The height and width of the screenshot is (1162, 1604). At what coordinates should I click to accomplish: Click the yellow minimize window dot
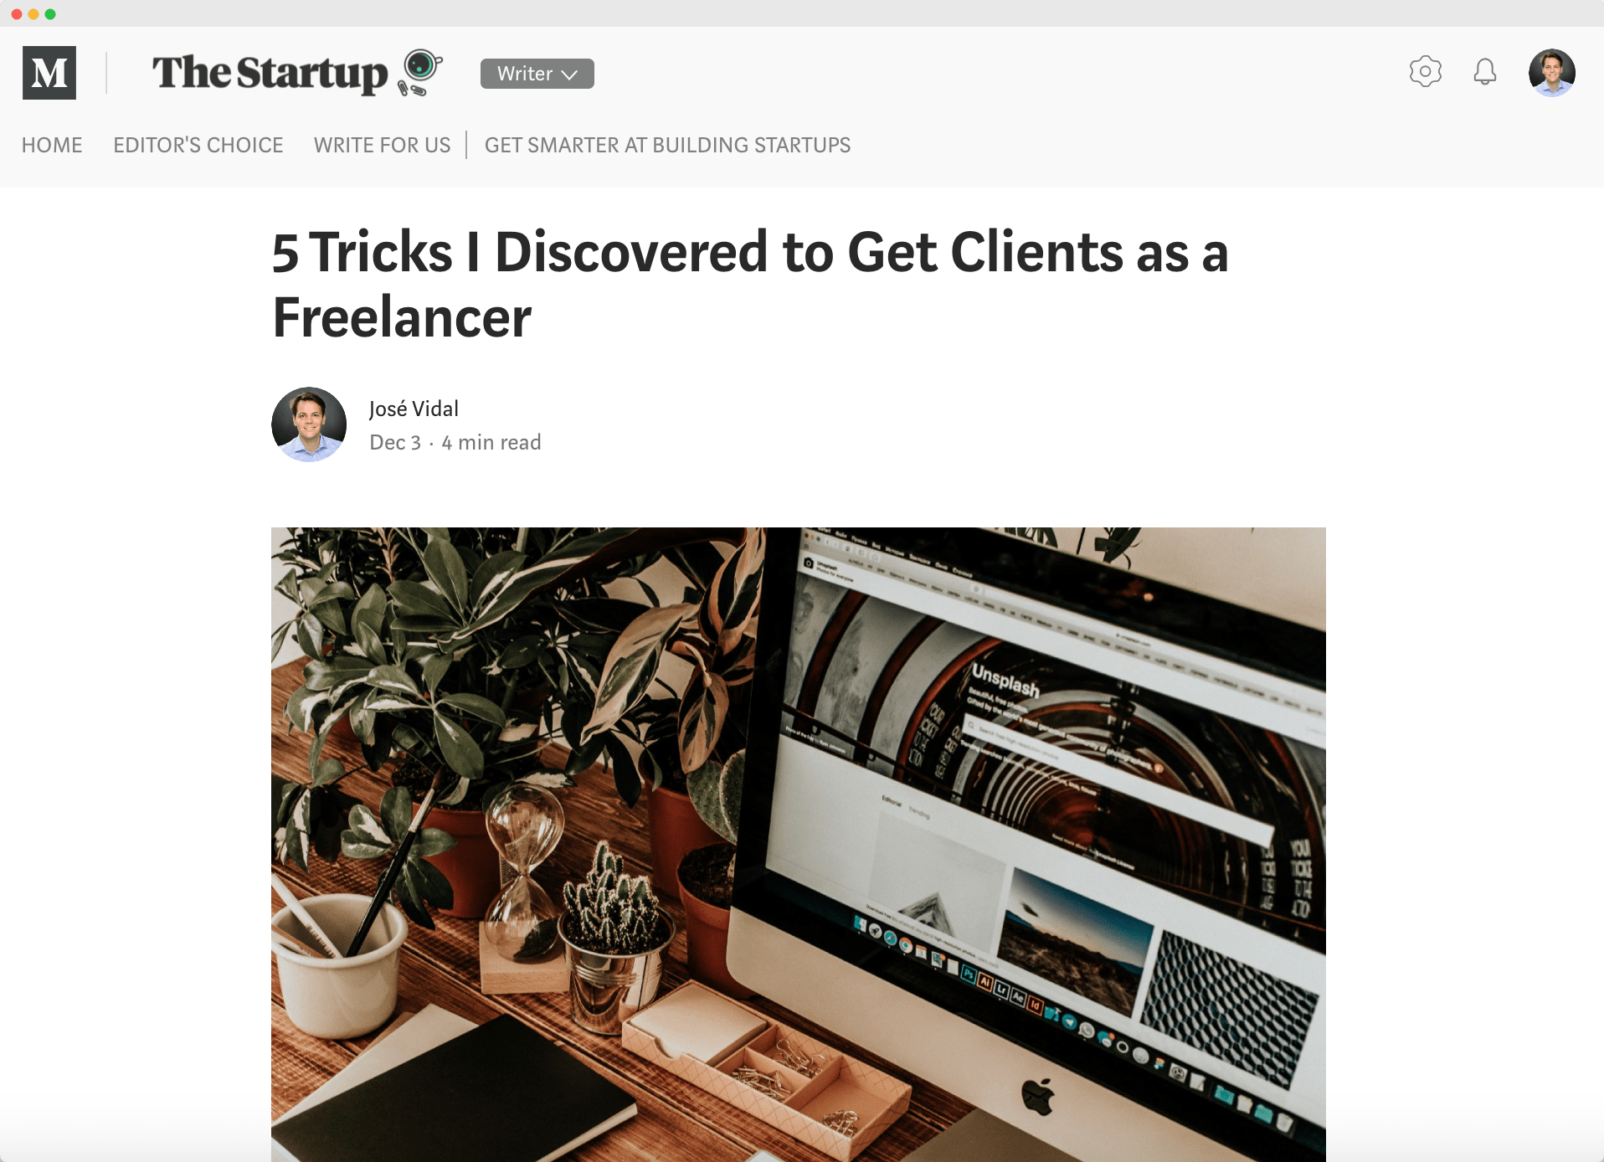click(33, 14)
